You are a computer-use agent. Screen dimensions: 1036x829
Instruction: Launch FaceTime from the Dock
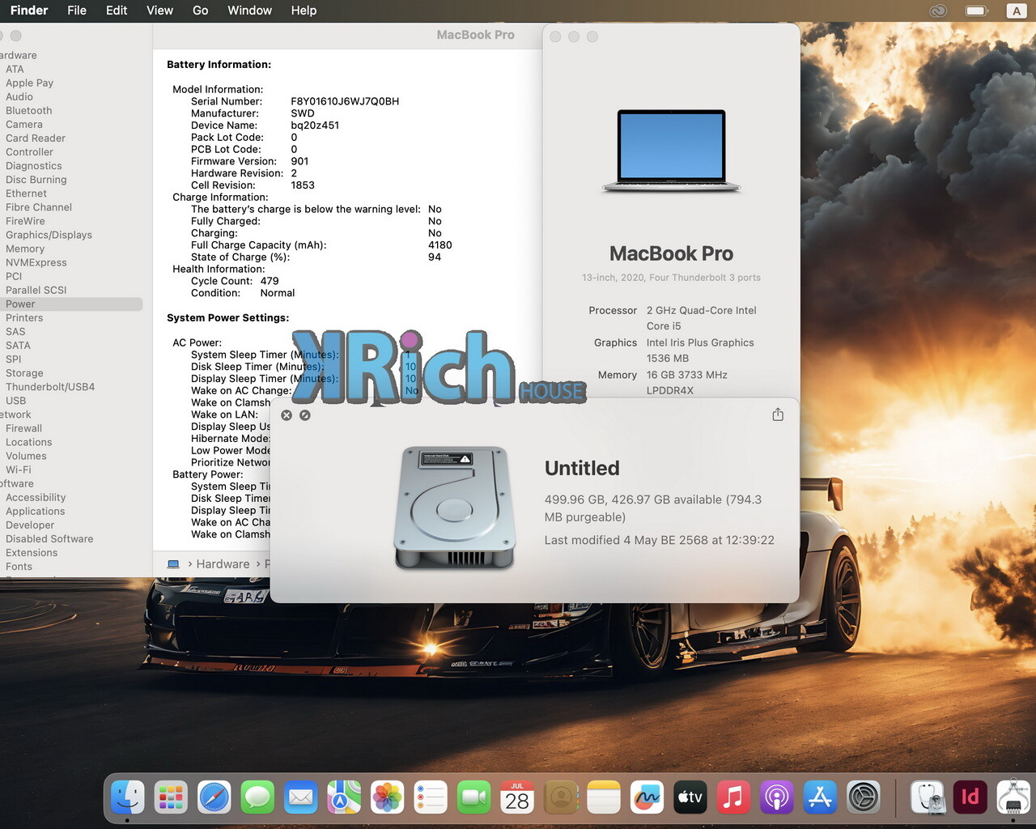click(x=473, y=797)
